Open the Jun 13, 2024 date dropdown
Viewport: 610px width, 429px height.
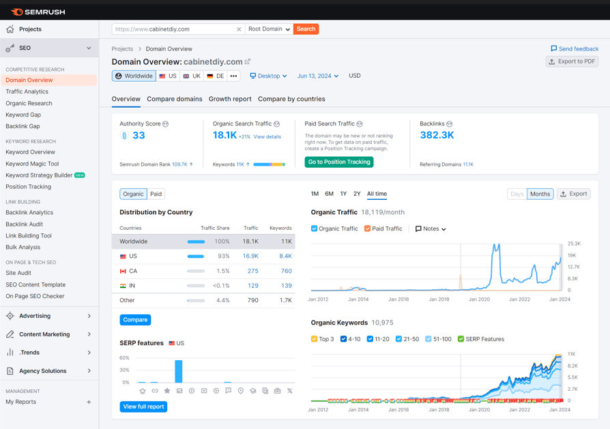[318, 76]
